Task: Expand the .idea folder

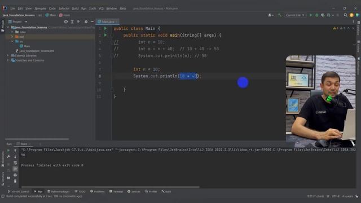Action: [x=12, y=32]
